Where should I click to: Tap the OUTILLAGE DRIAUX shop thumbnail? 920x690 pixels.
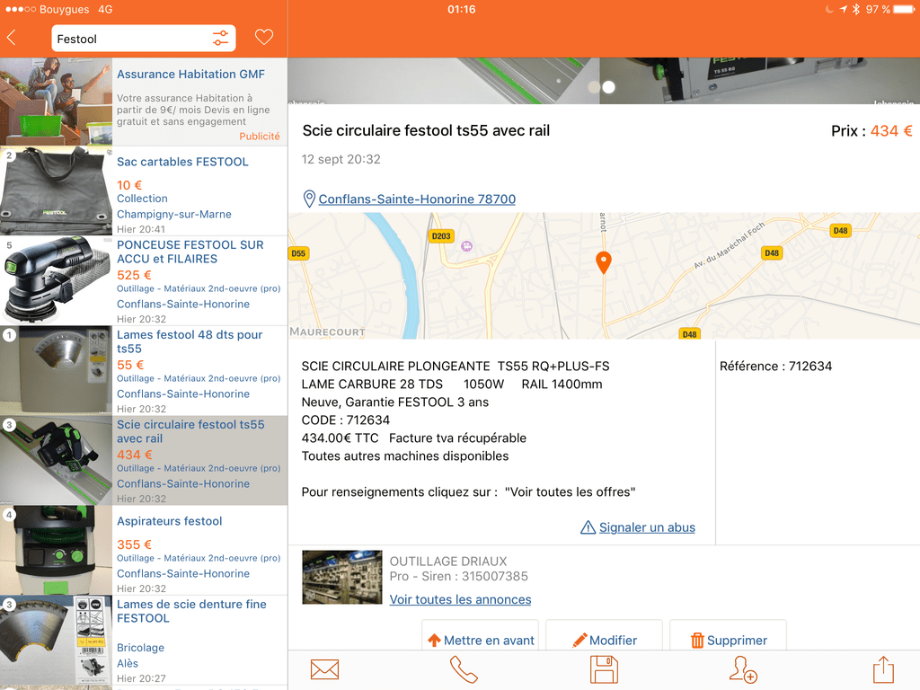point(342,578)
